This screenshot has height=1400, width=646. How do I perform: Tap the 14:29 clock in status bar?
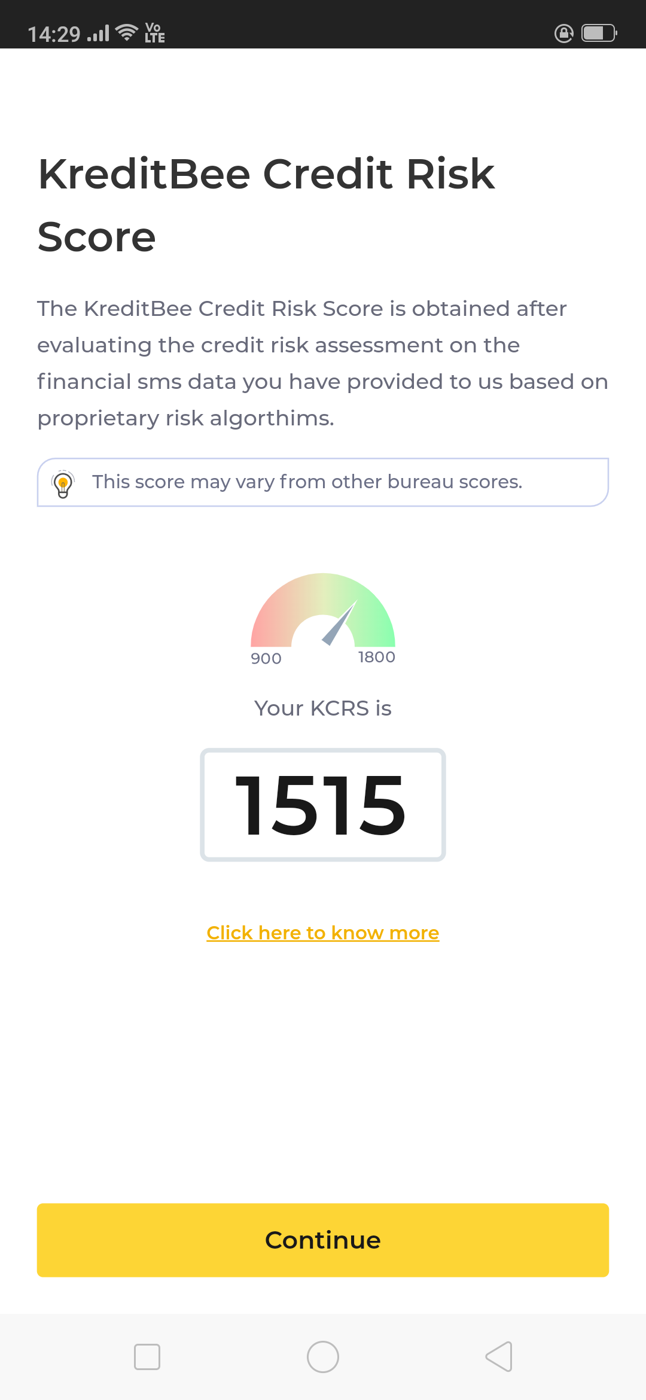(x=54, y=34)
